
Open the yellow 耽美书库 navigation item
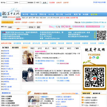(94, 14)
